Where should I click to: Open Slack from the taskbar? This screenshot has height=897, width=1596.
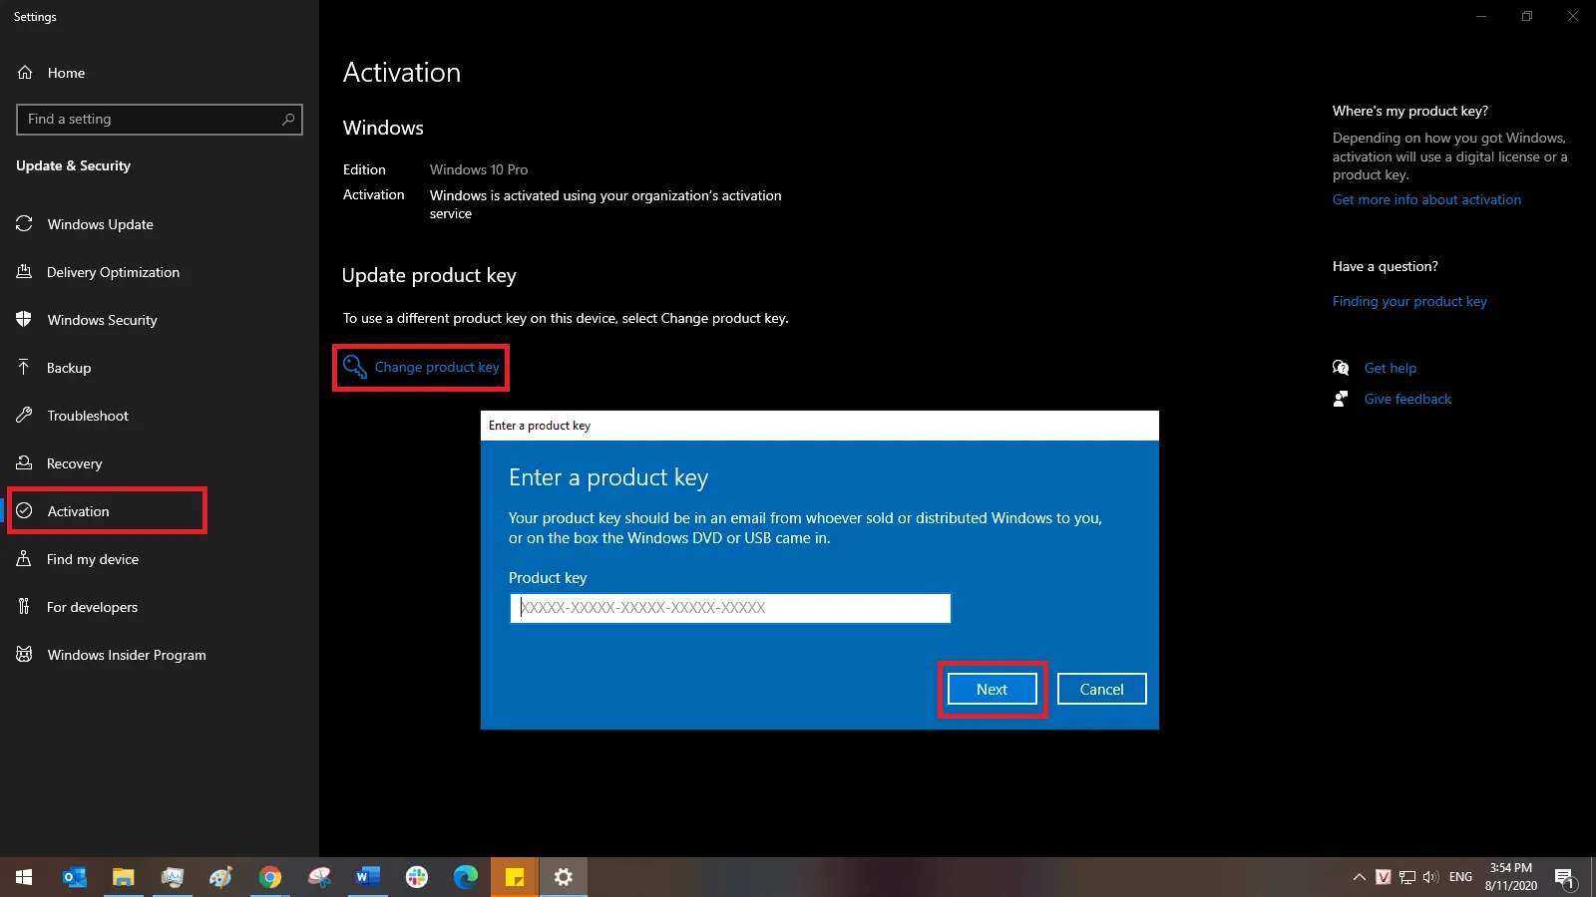click(x=417, y=877)
